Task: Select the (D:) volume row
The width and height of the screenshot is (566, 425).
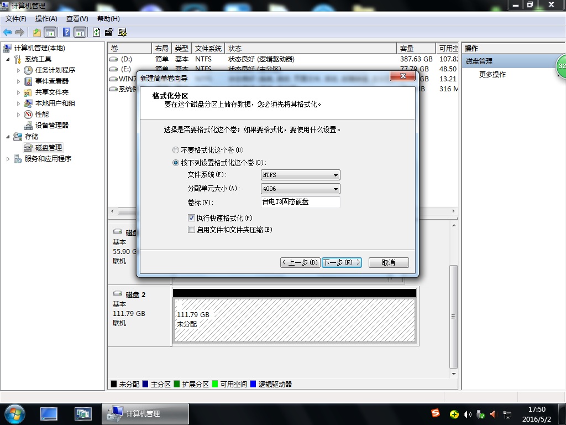Action: click(x=282, y=59)
